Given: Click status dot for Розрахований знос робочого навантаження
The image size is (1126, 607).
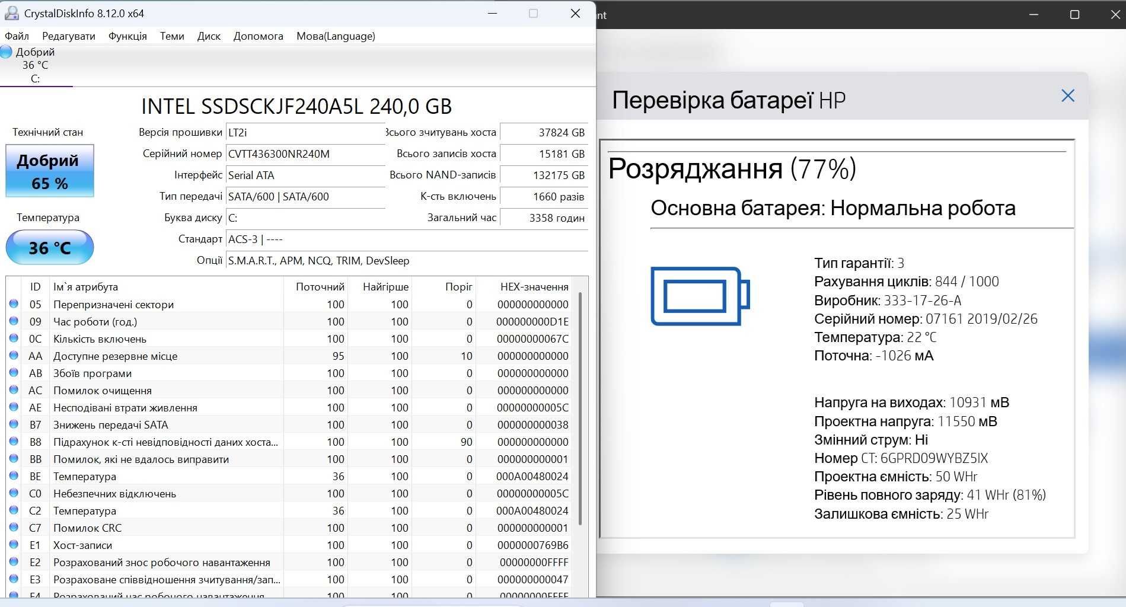Looking at the screenshot, I should pos(14,562).
